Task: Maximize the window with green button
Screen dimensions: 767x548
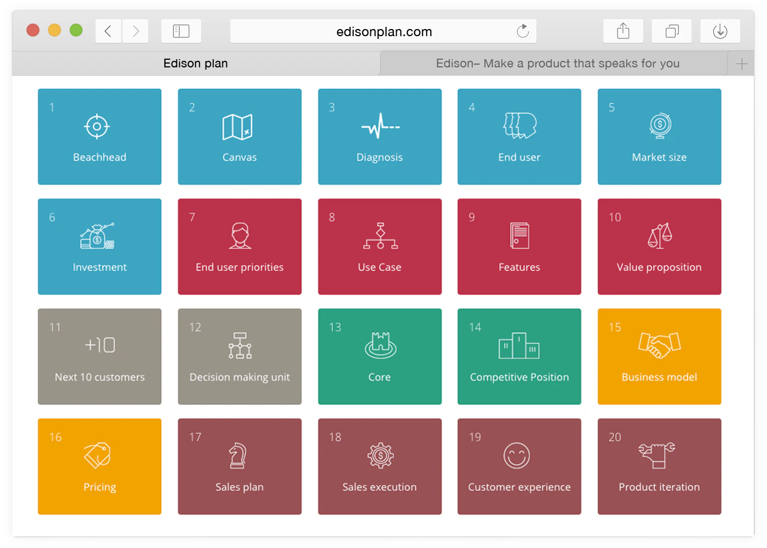Action: pyautogui.click(x=76, y=30)
